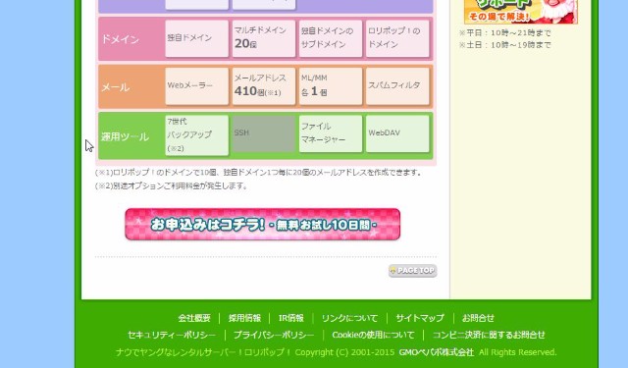This screenshot has height=368, width=628.
Task: Open the ロリポップ!のドメイン tile
Action: 397,38
